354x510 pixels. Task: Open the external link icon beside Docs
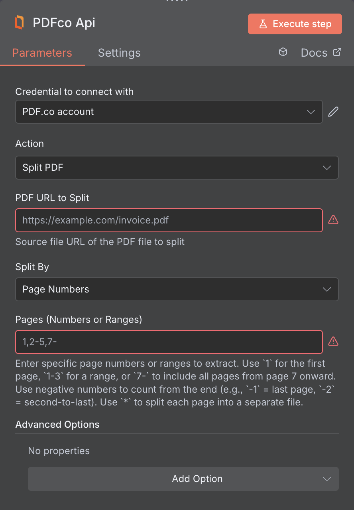click(x=336, y=51)
